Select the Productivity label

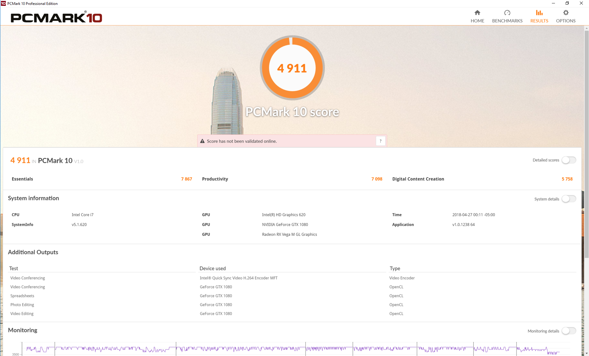[x=215, y=179]
